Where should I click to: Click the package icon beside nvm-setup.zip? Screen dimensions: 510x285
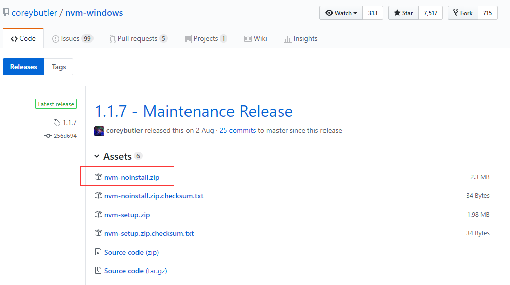(98, 214)
